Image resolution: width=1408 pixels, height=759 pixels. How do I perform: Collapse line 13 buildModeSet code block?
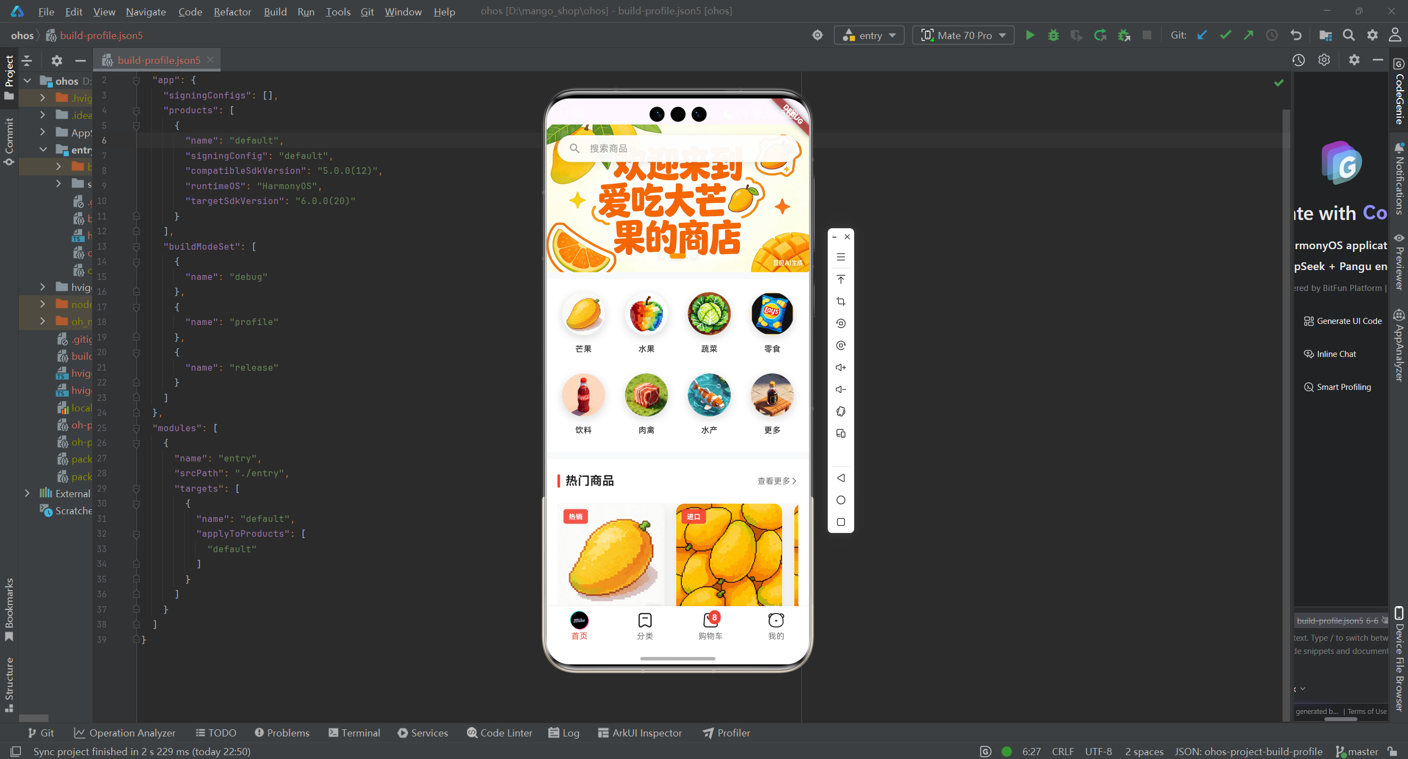(x=136, y=246)
